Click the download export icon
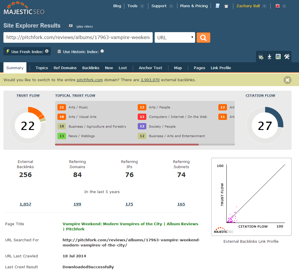This screenshot has height=278, width=299. point(269,57)
